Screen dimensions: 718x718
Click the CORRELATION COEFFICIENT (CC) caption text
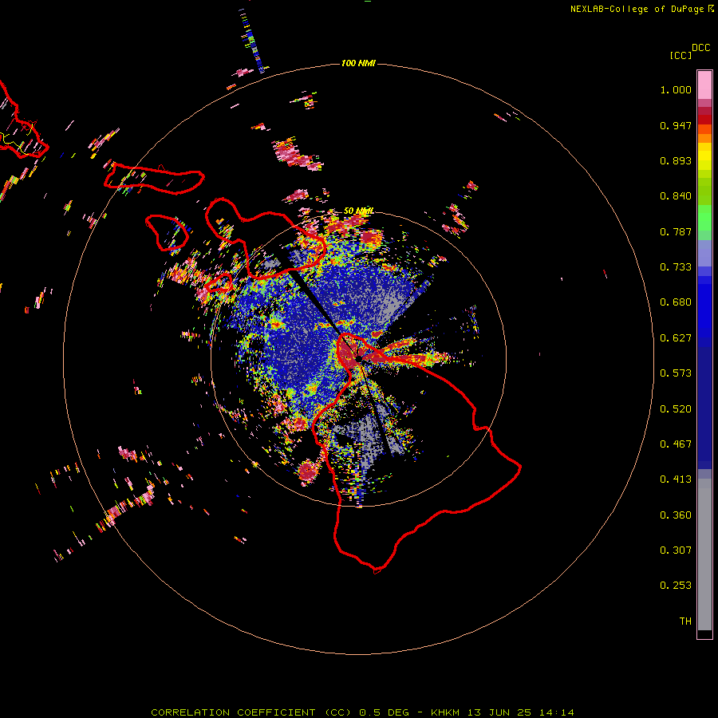tap(251, 712)
